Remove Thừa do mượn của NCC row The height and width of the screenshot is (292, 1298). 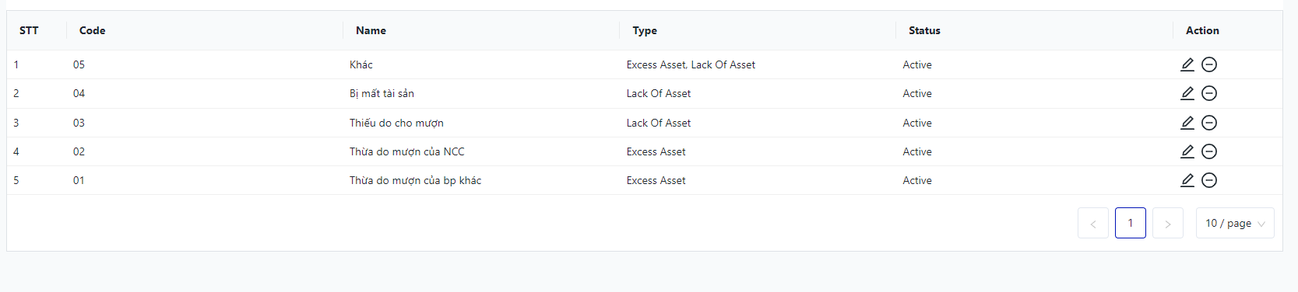coord(1209,151)
